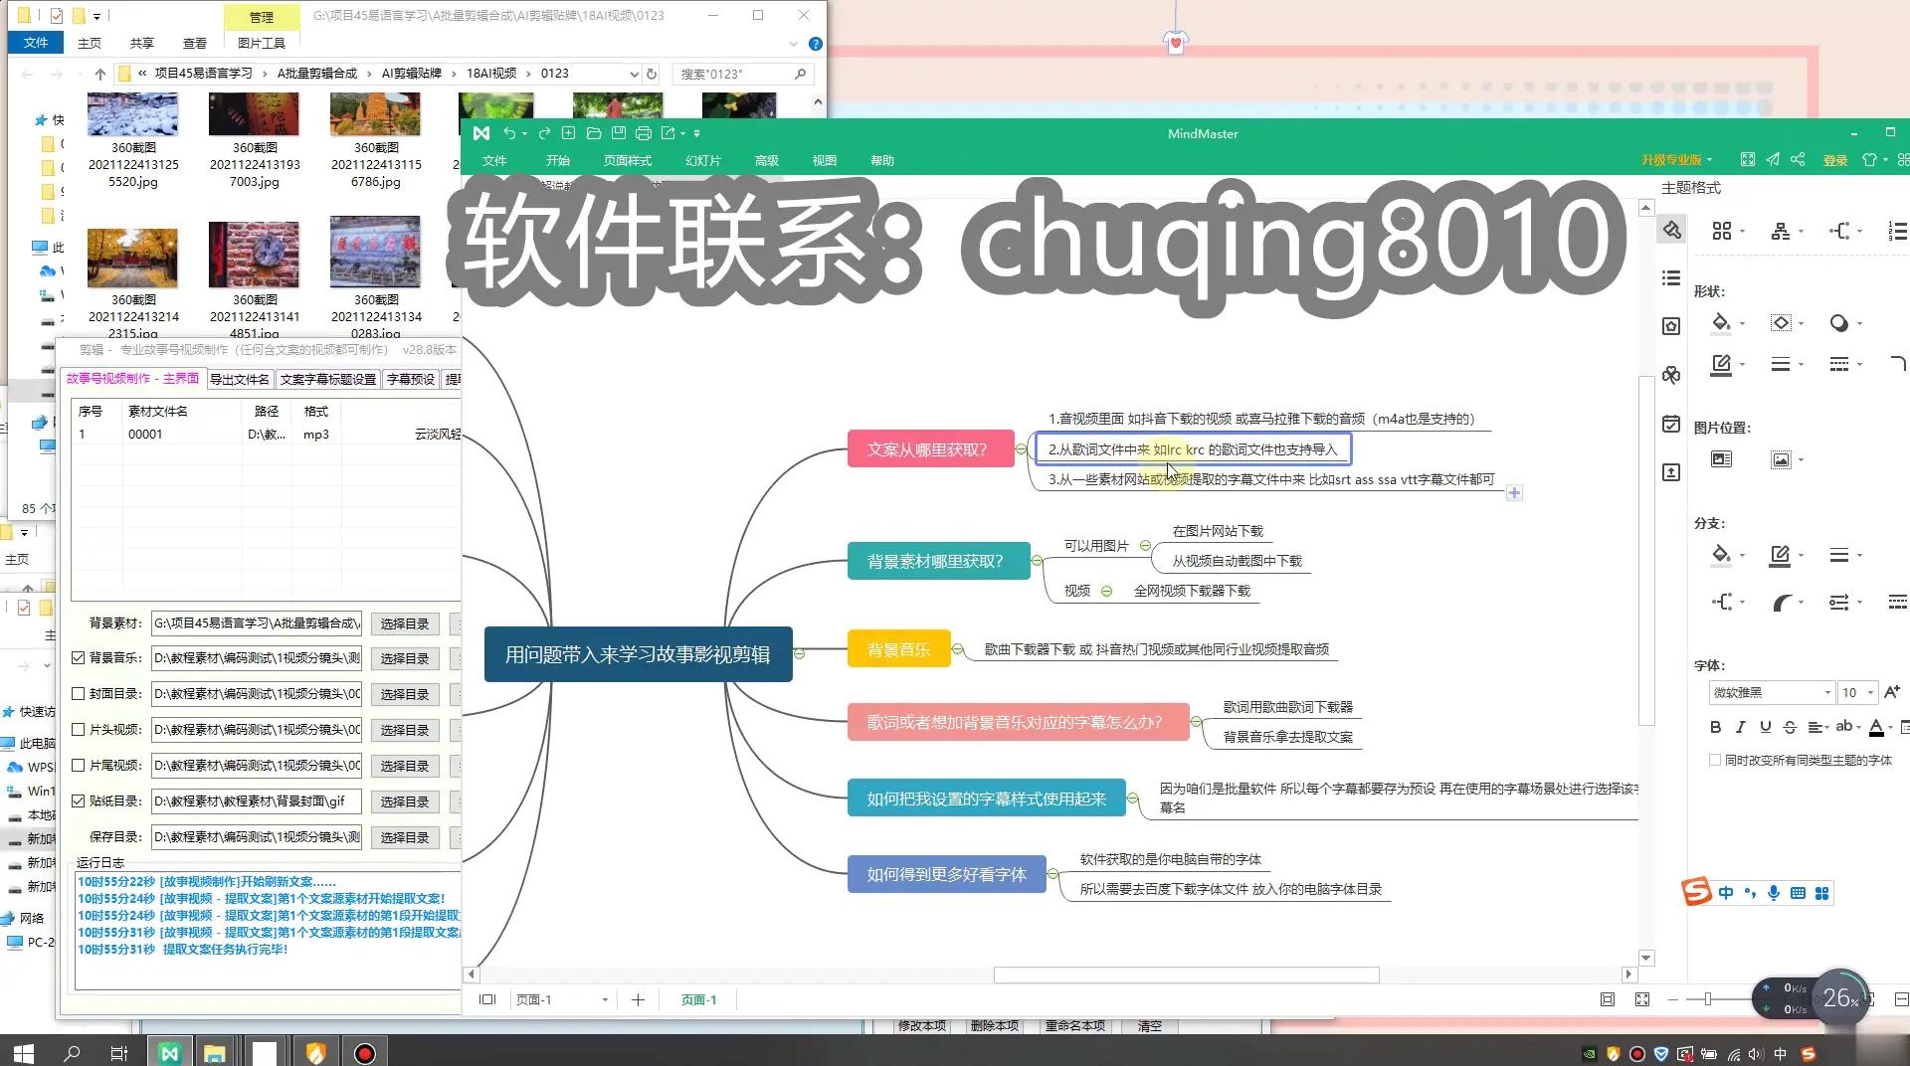Open the export icon in MindMaster toolbar
The image size is (1910, 1066).
click(x=668, y=133)
